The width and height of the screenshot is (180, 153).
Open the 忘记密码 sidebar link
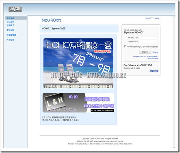click(x=10, y=22)
